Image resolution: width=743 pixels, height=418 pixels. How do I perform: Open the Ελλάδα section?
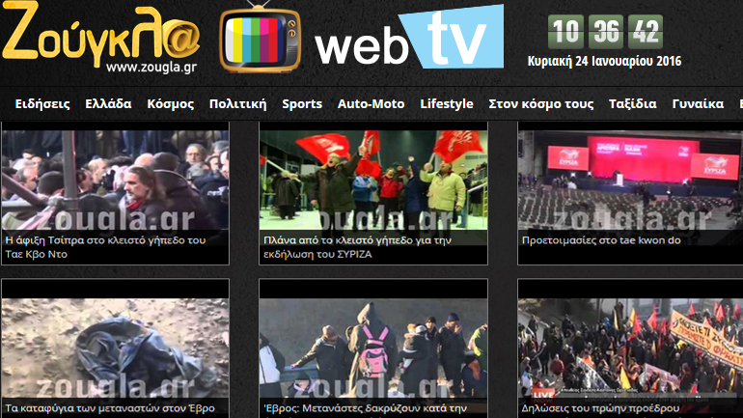108,104
